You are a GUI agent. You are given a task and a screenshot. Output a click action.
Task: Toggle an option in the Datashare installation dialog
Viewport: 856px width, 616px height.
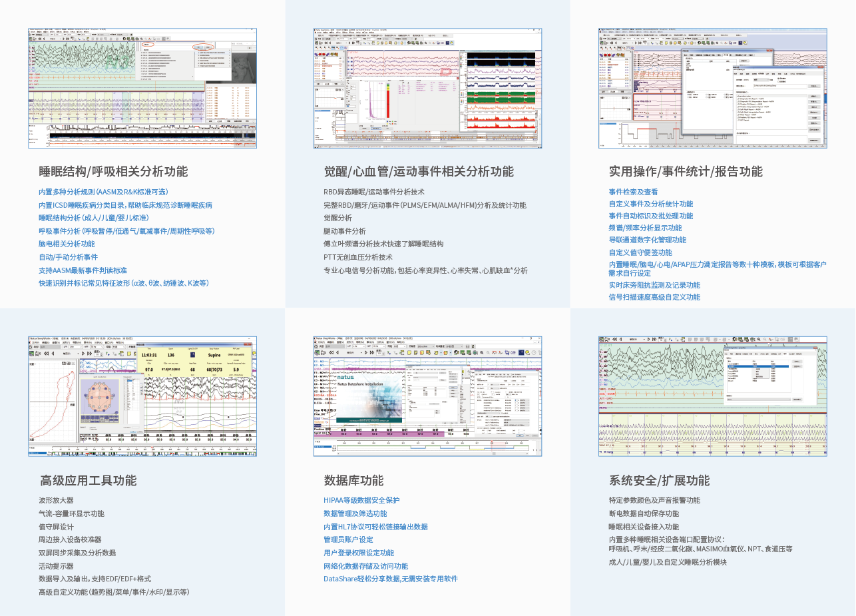[x=411, y=402]
